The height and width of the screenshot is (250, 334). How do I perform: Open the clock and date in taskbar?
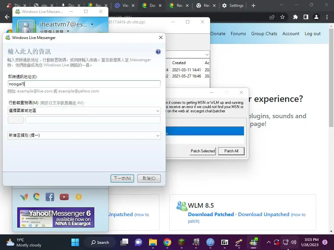[310, 242]
